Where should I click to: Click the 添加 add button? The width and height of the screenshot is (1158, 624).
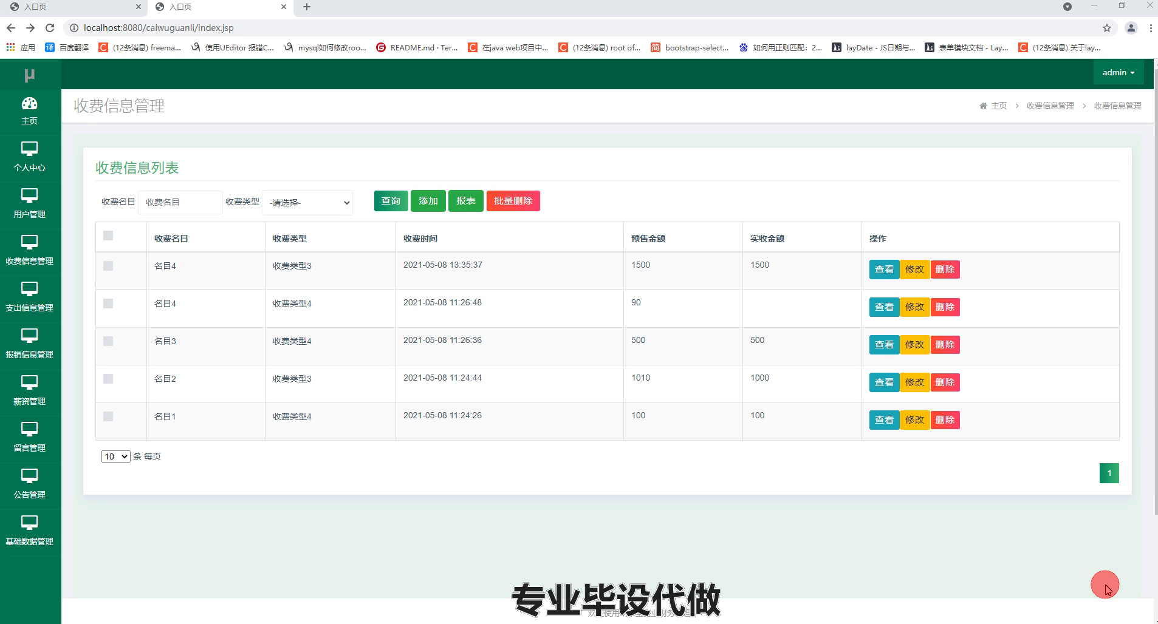click(428, 201)
